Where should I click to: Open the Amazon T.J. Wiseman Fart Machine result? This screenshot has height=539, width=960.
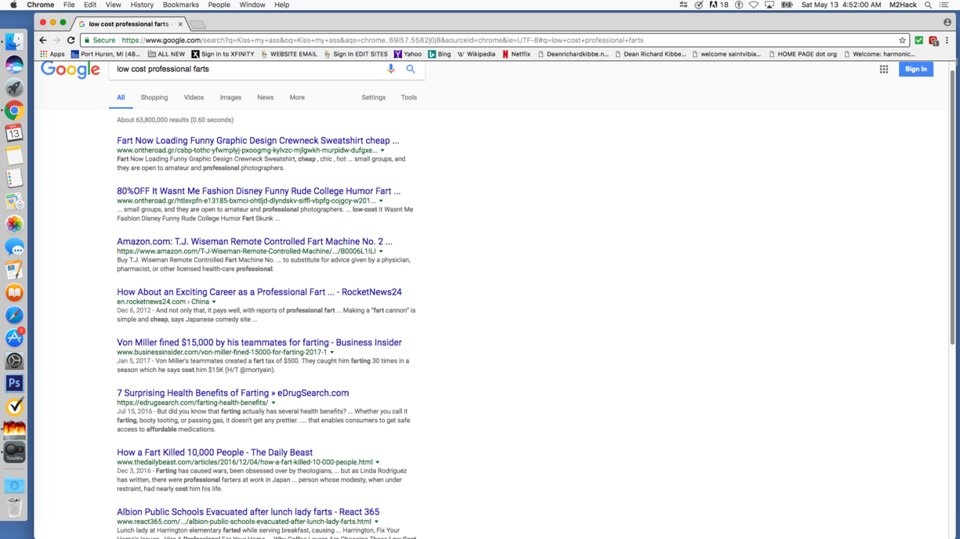tap(255, 241)
